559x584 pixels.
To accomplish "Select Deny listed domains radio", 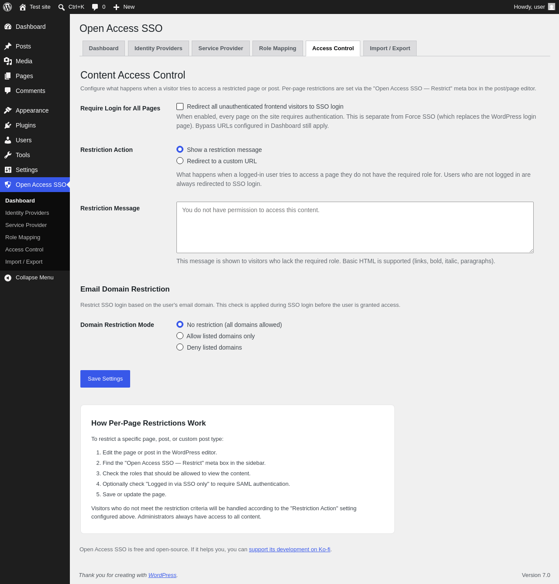I will click(180, 347).
